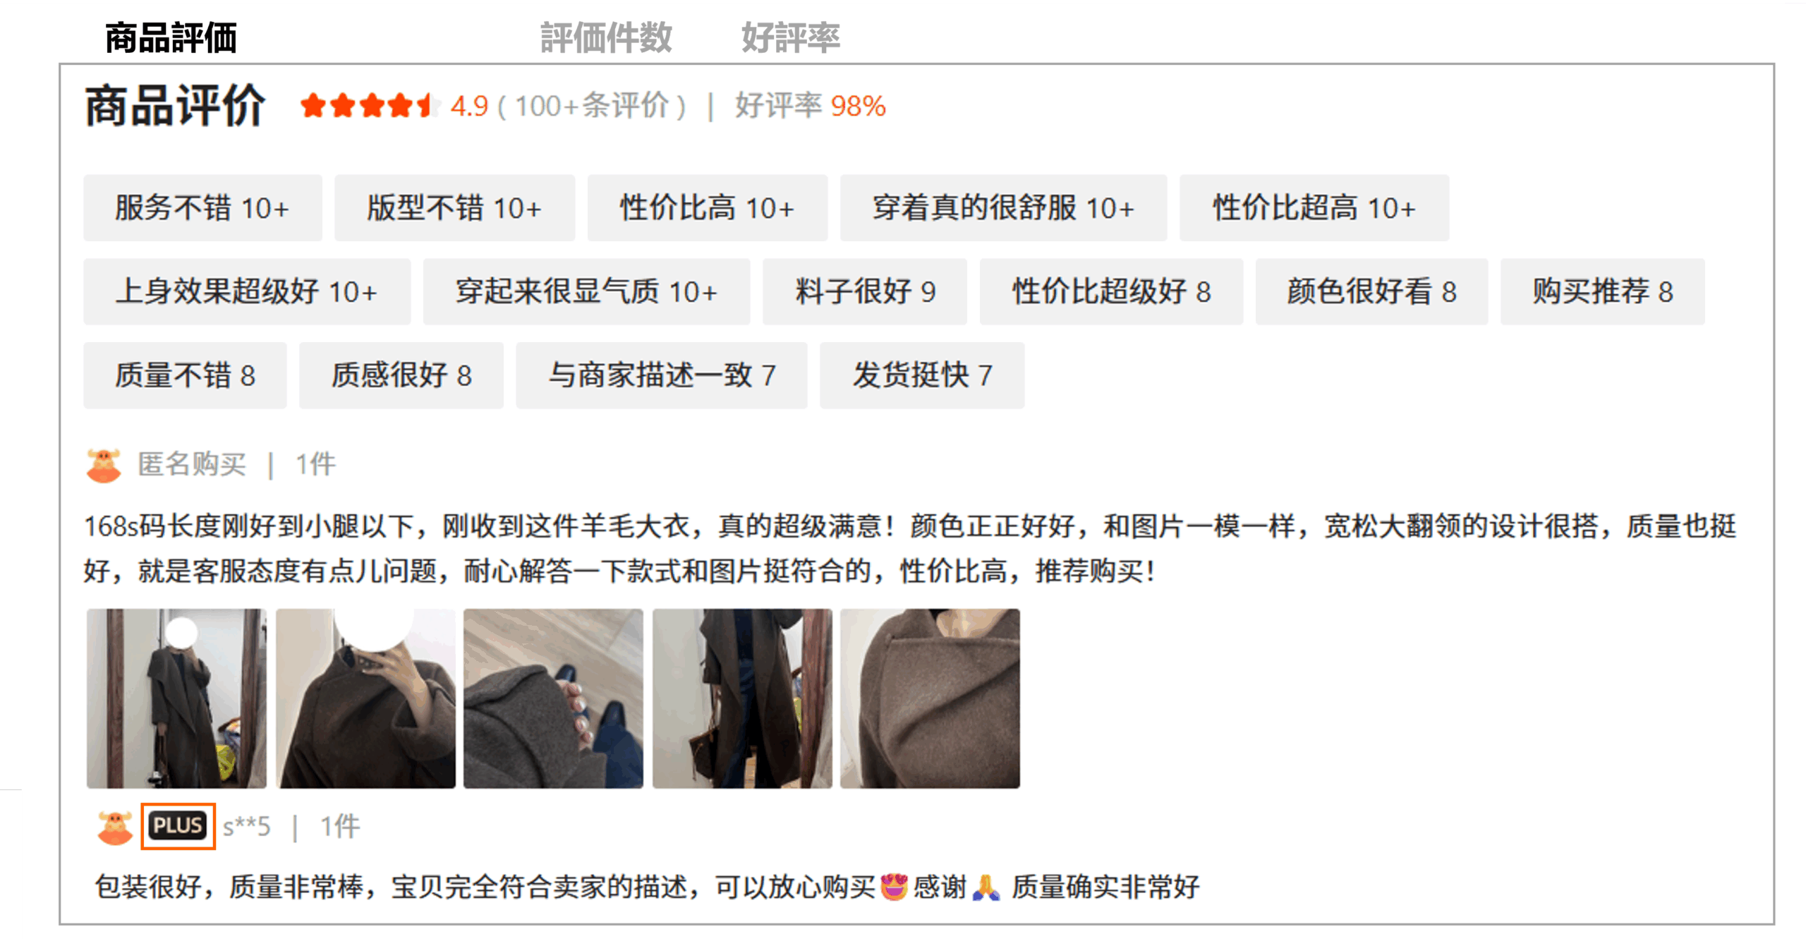This screenshot has width=1806, height=939.
Task: Select the 穿着真的很舒服 10+ tag
Action: coord(1002,208)
